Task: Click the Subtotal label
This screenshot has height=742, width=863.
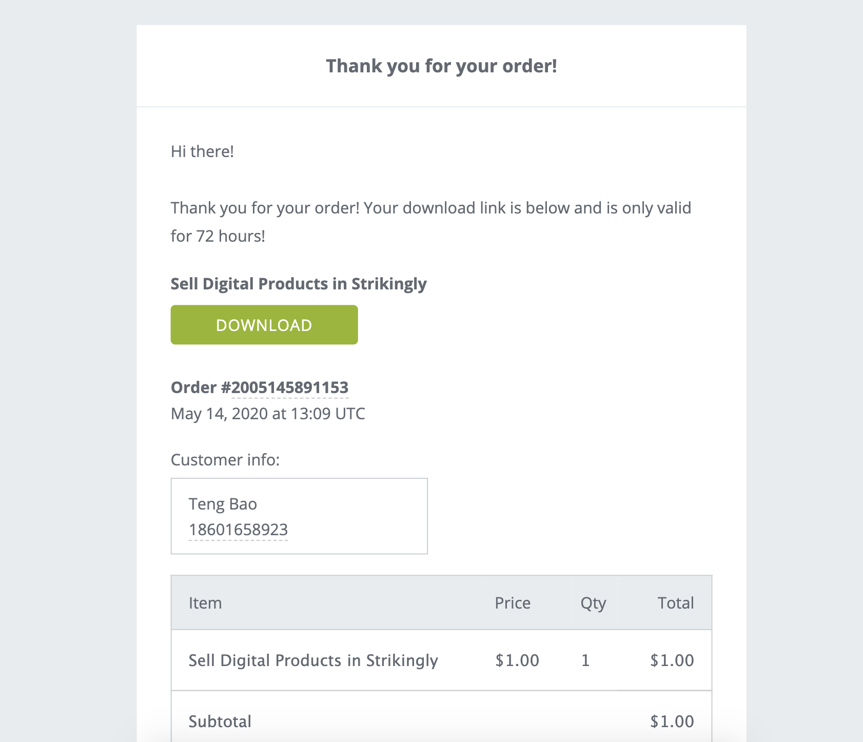Action: tap(220, 721)
